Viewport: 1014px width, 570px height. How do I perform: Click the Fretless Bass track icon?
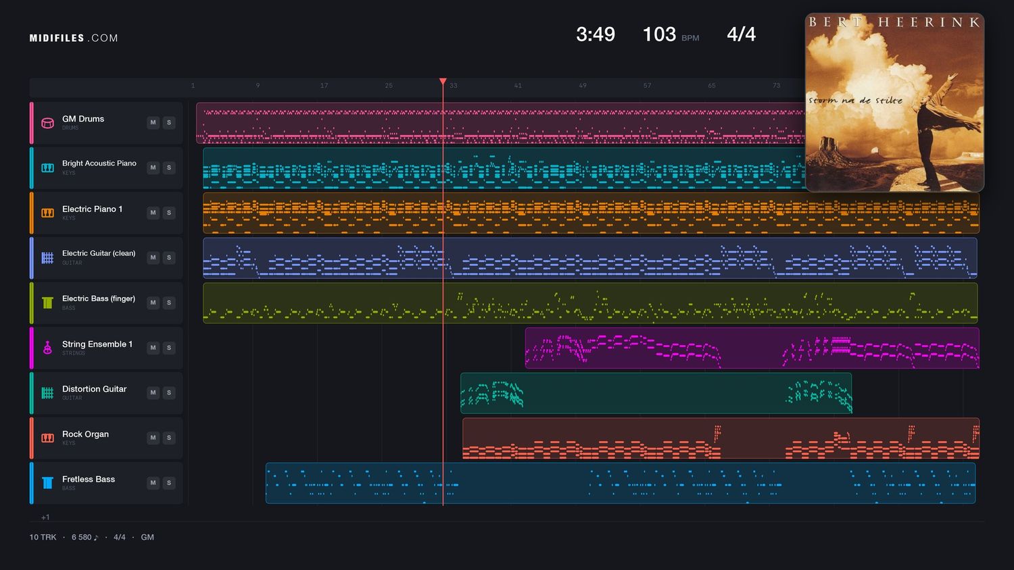[47, 483]
